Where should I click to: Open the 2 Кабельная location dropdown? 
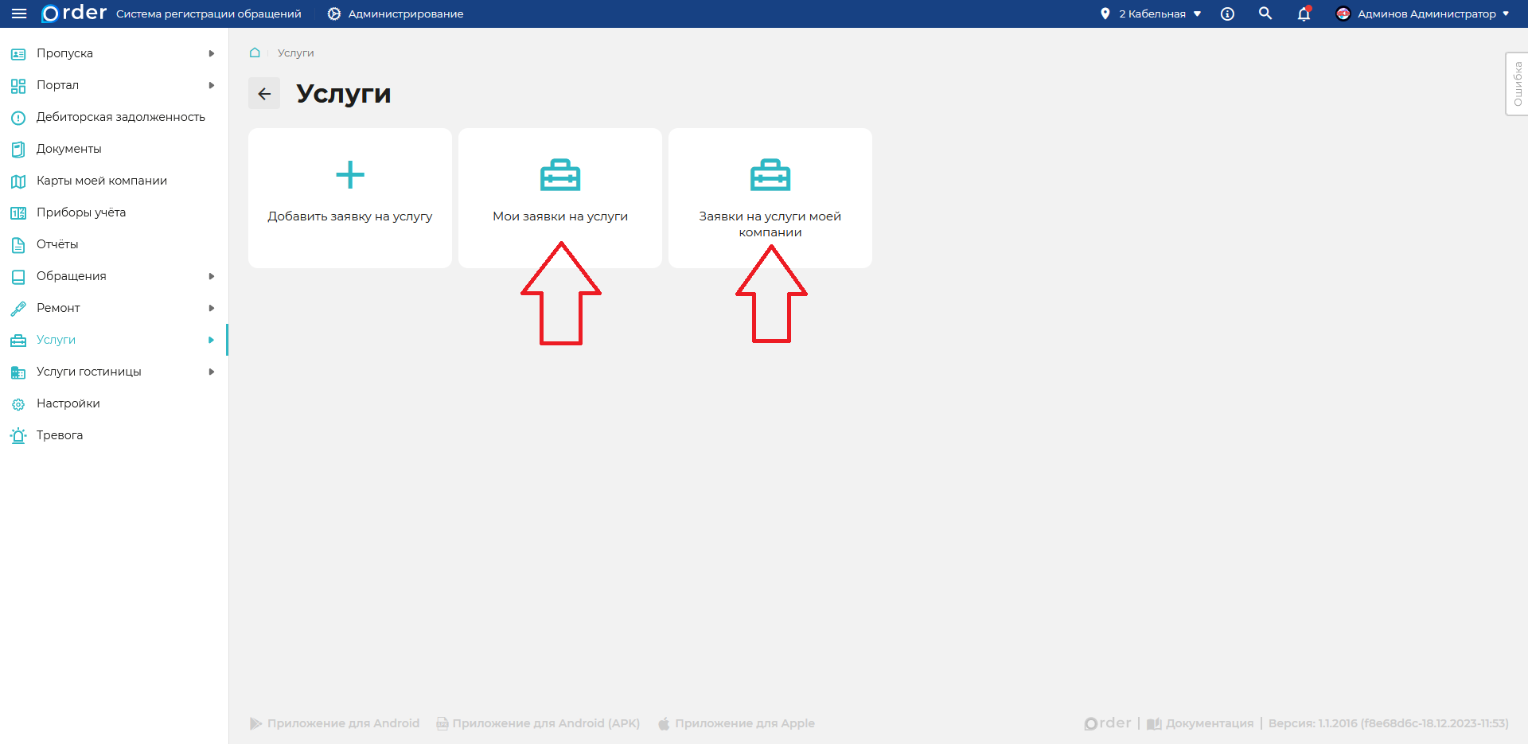(1152, 14)
